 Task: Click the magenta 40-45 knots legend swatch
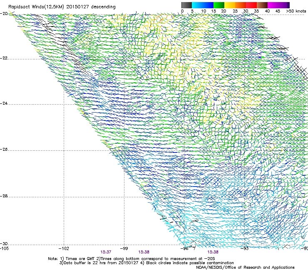273,5
